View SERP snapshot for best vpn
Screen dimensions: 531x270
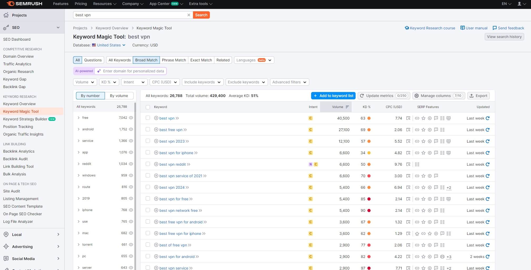(408, 118)
